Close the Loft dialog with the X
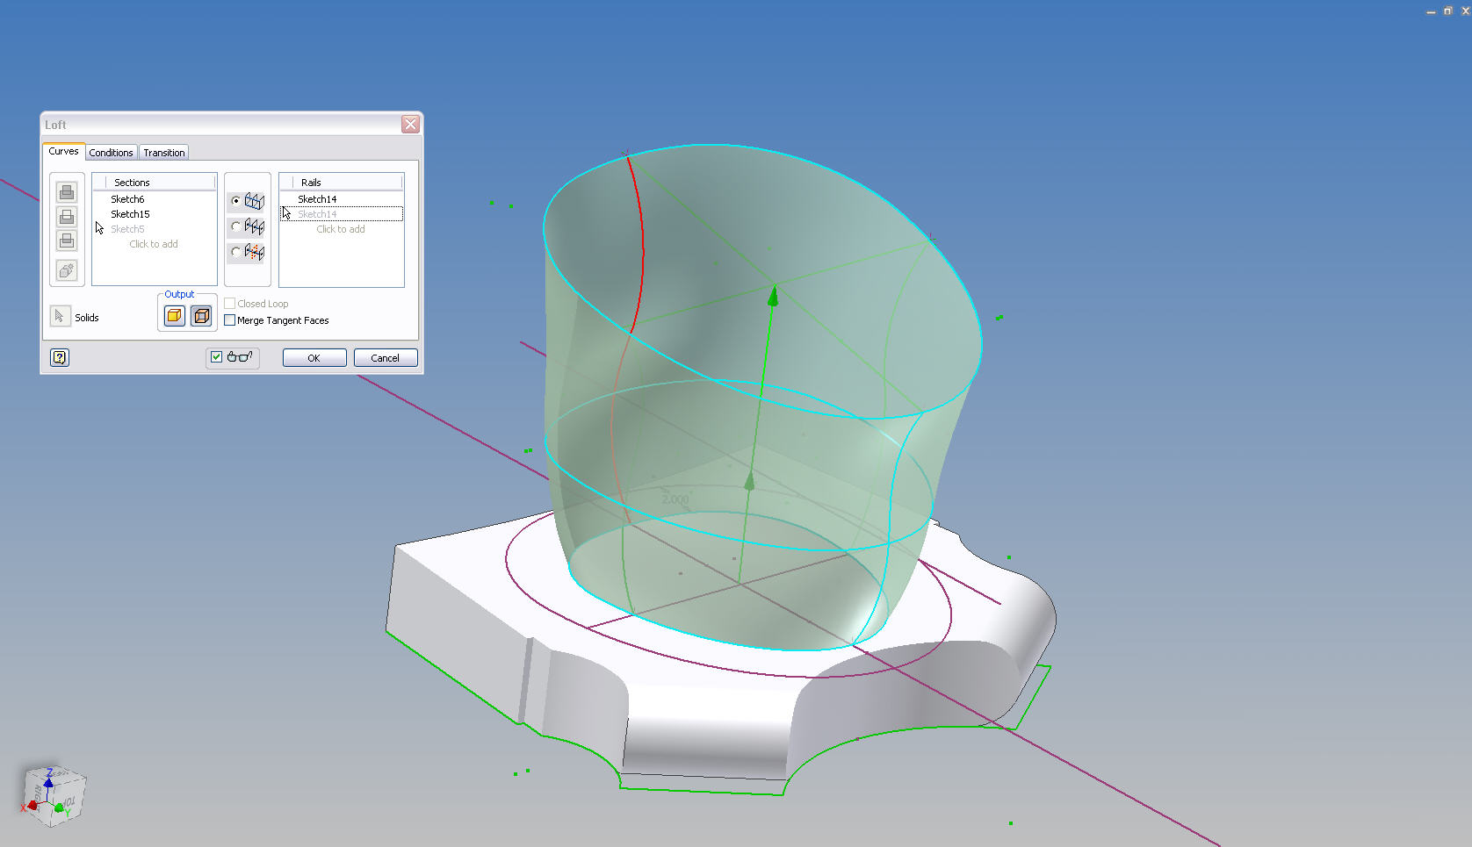 [410, 125]
